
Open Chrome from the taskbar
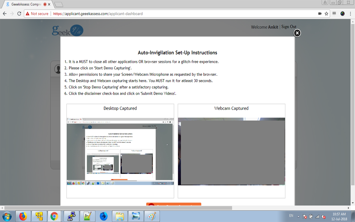click(54, 216)
